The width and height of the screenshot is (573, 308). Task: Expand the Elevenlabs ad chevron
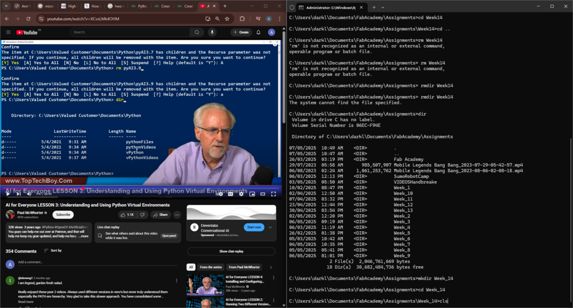coord(270,227)
